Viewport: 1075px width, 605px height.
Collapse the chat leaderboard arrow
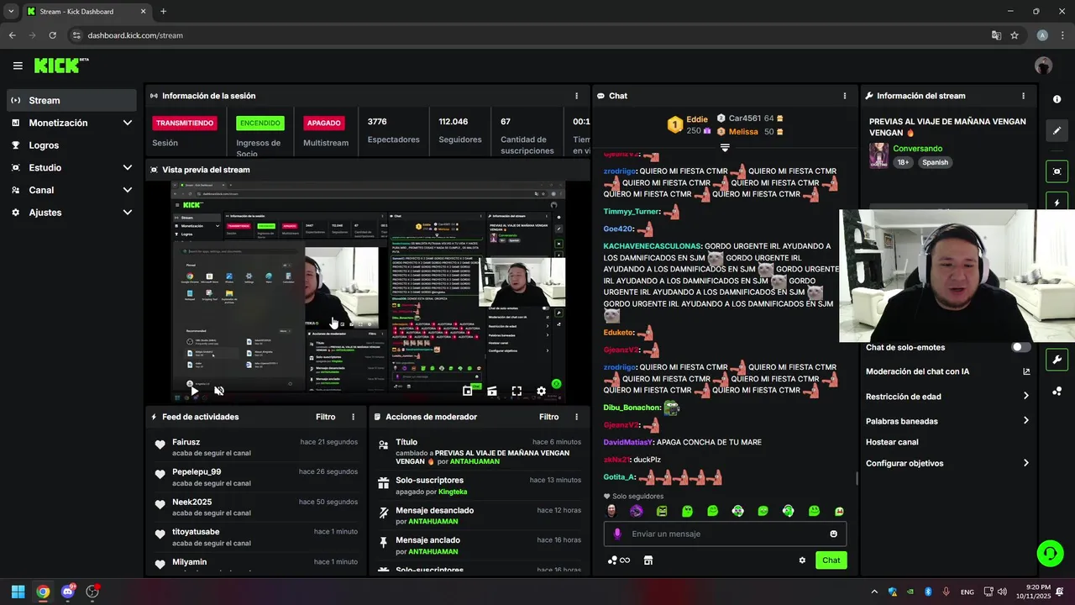(725, 148)
